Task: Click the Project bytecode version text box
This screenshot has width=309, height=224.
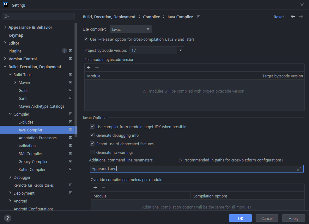Action: pyautogui.click(x=153, y=50)
